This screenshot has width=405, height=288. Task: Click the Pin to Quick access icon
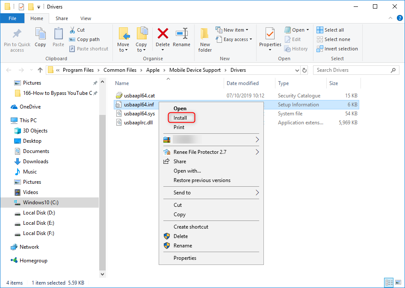tap(17, 34)
